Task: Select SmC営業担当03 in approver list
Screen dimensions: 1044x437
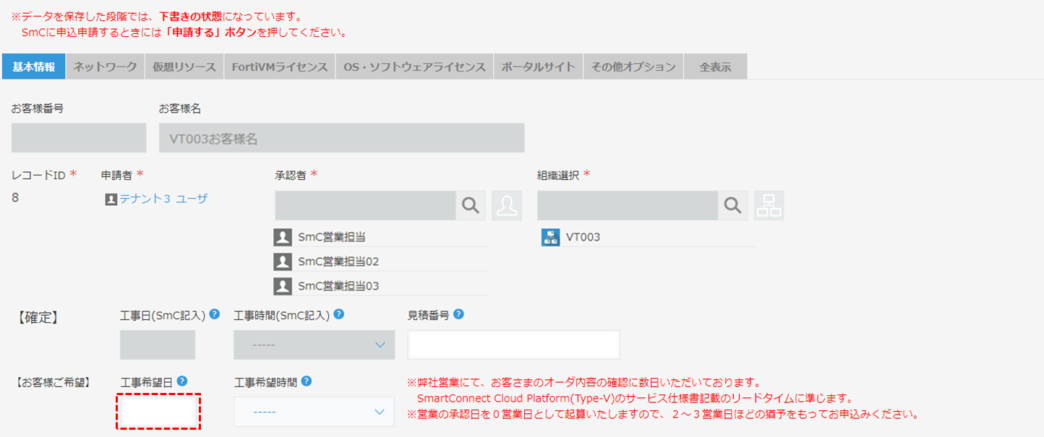Action: 338,286
